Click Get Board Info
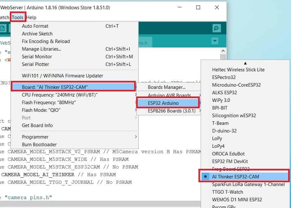291x208 pixels. pyautogui.click(x=75, y=125)
